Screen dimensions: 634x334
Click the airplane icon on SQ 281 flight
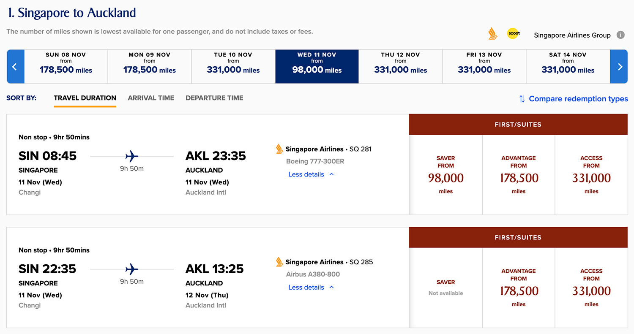coord(132,156)
